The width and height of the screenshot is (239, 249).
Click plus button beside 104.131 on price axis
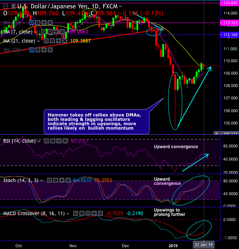tap(216, 133)
